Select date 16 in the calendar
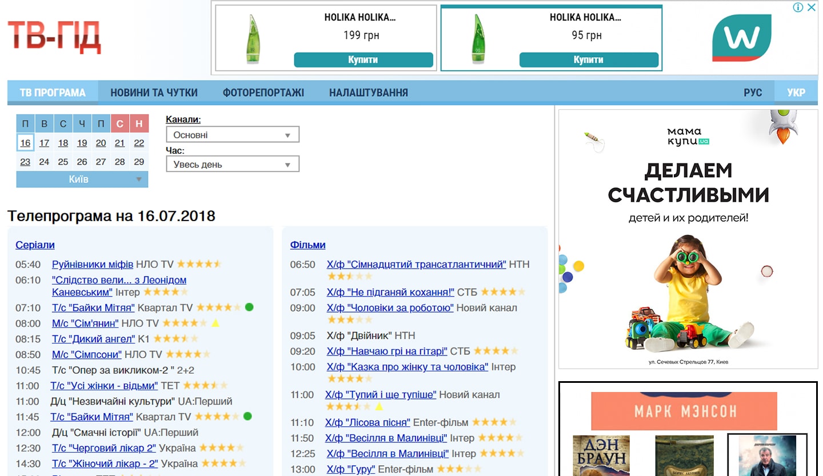Screen dimensions: 823x476 (x=25, y=143)
